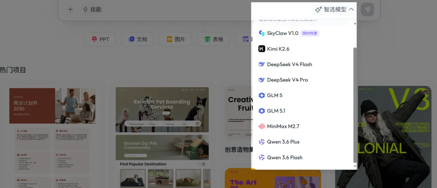Click the lightning icon beside 技能
437x188 pixels.
click(85, 10)
